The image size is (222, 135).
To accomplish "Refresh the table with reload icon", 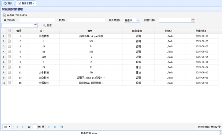I will 62,127.
